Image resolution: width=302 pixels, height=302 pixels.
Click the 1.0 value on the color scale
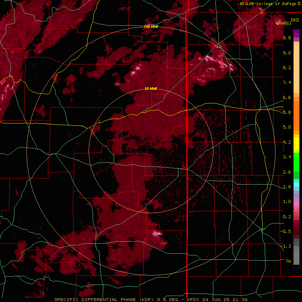pyautogui.click(x=287, y=202)
